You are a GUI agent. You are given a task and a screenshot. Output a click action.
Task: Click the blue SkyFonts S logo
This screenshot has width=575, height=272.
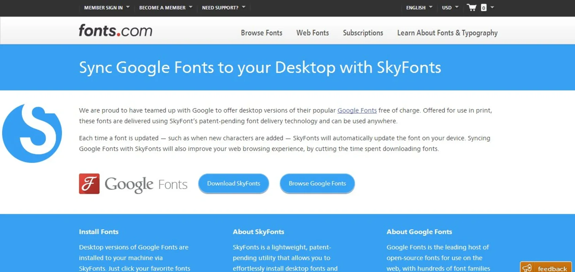pyautogui.click(x=32, y=133)
